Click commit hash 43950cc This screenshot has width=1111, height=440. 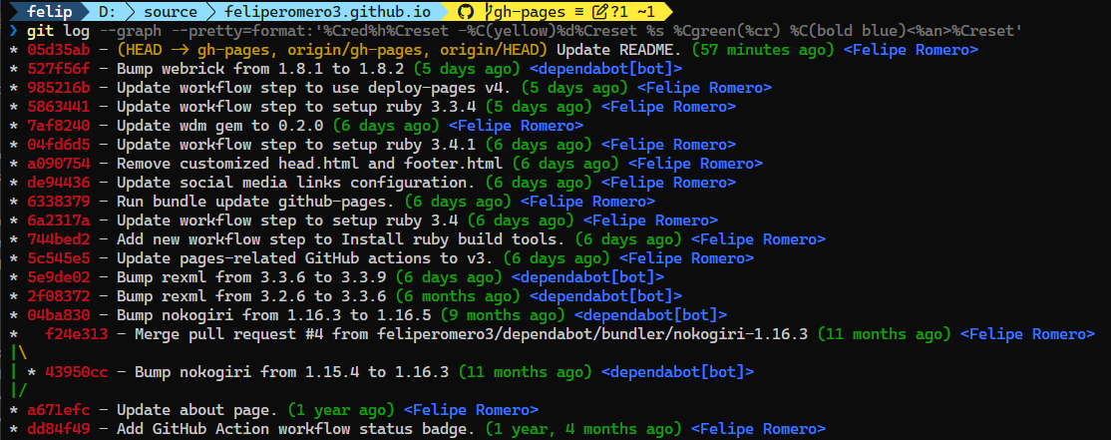click(76, 371)
